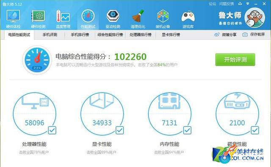271x167 pixels.
Task: Uncheck the 处理器性能 checkbox
Action: [x=52, y=130]
